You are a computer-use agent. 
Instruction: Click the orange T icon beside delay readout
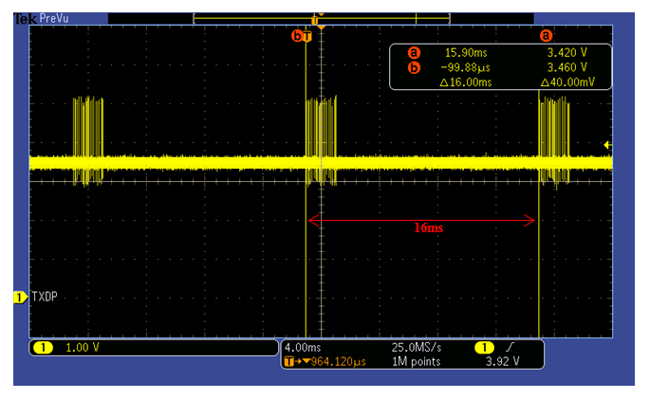point(288,362)
